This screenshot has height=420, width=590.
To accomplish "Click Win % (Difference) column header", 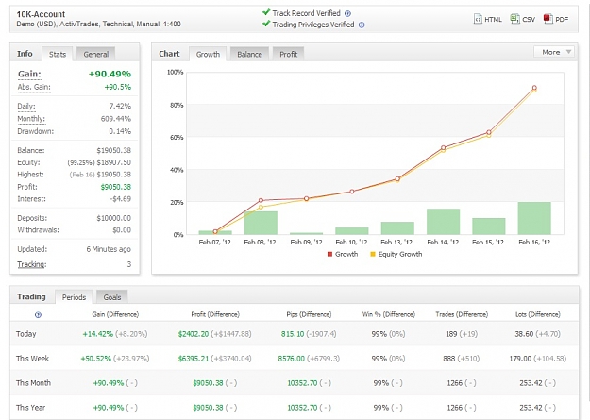I will click(x=389, y=314).
